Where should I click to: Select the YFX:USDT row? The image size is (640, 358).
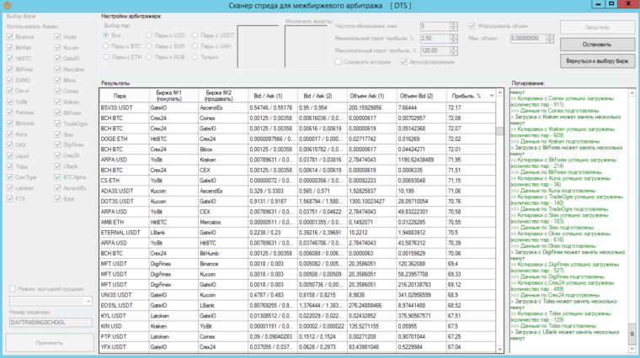(x=297, y=347)
